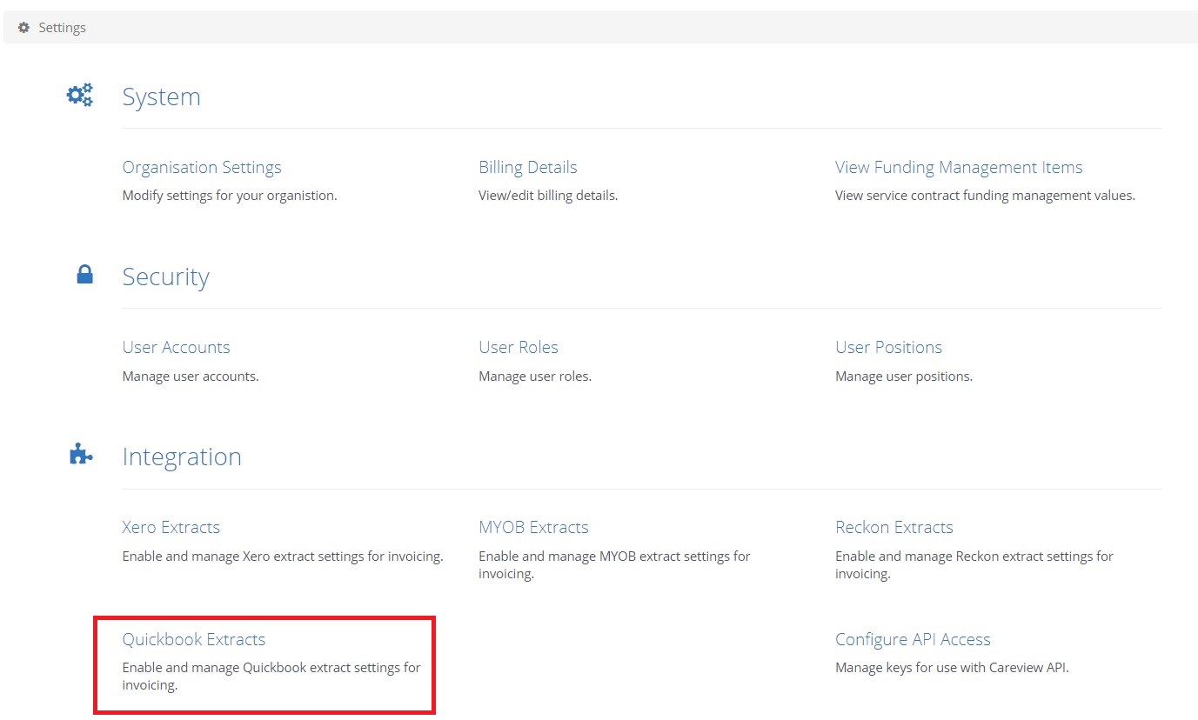
Task: Go to View Funding Management Items
Action: point(958,167)
